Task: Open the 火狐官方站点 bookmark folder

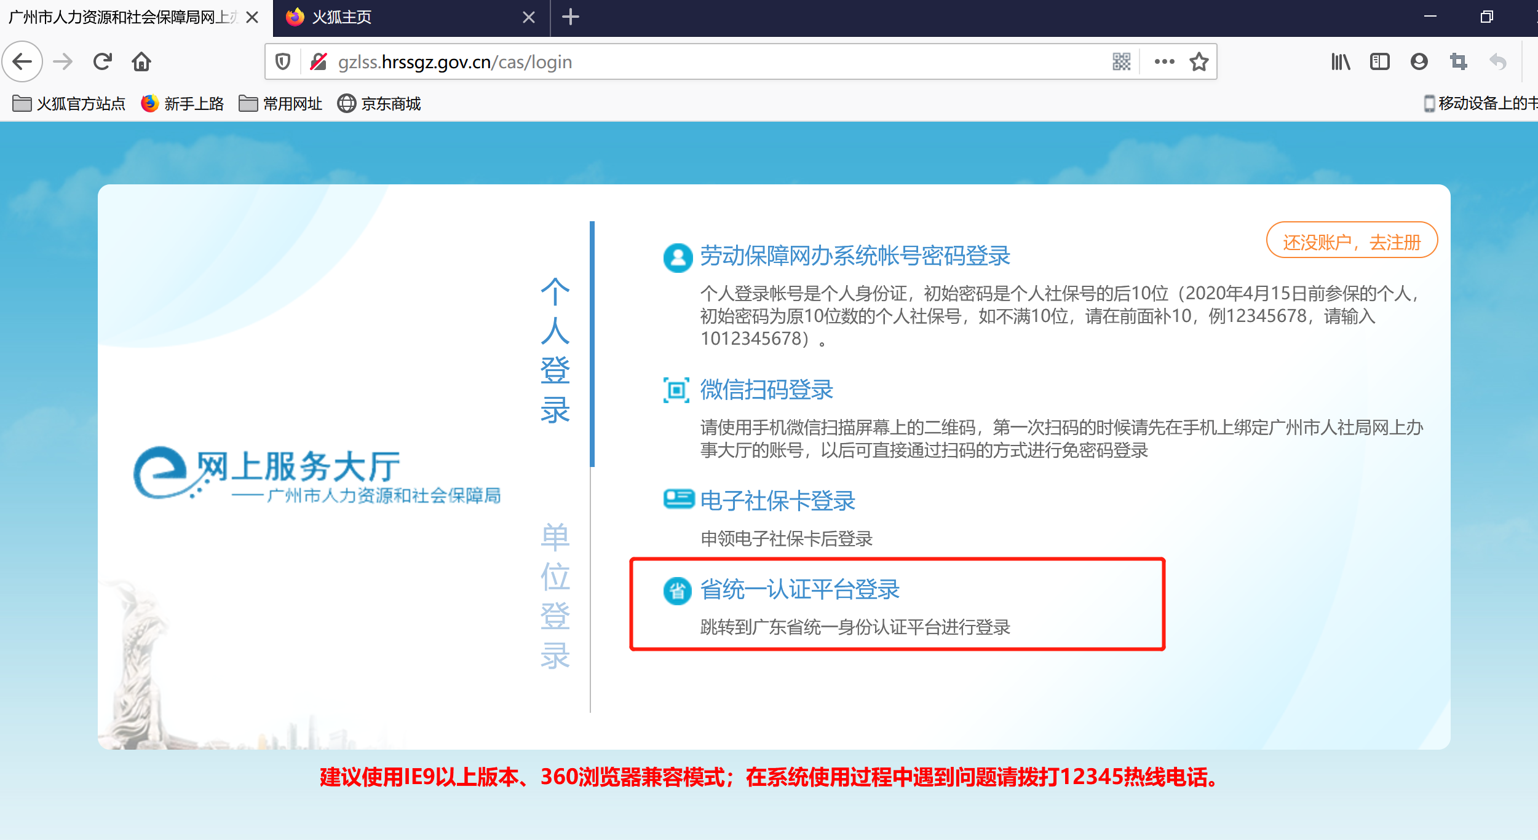Action: point(69,103)
